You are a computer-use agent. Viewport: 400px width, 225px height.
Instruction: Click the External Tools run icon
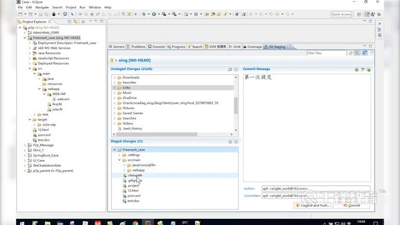click(x=174, y=14)
